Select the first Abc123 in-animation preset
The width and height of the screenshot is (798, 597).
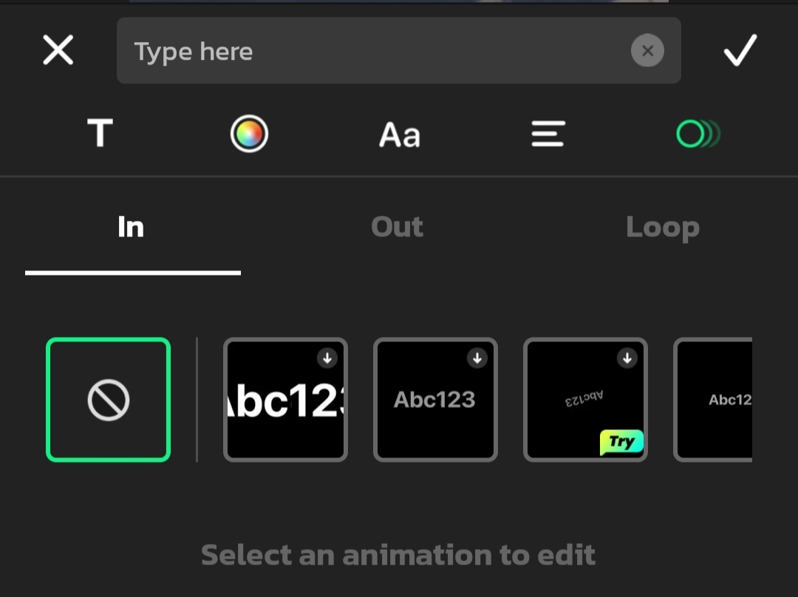click(x=285, y=400)
